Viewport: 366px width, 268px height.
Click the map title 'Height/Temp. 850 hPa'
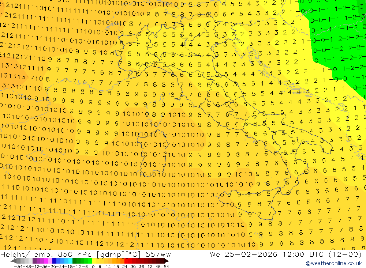pos(46,254)
